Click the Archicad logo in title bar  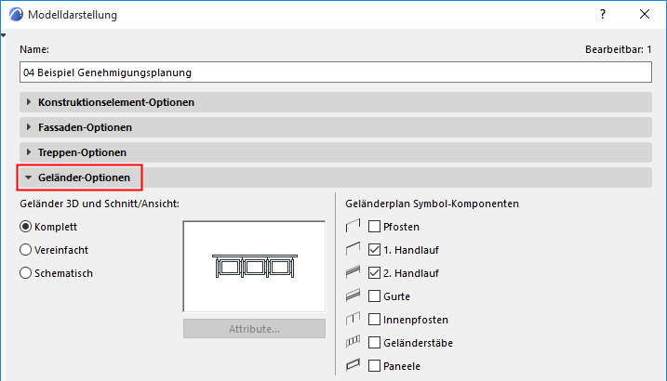[17, 15]
